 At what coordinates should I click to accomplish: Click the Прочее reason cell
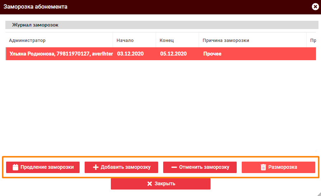coord(212,54)
